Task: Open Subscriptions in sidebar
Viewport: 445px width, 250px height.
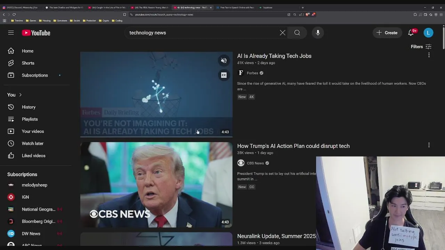Action: pyautogui.click(x=35, y=75)
